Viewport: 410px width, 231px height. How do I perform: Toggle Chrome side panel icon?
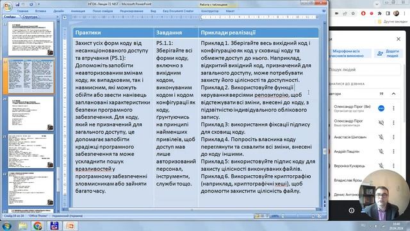(x=388, y=13)
